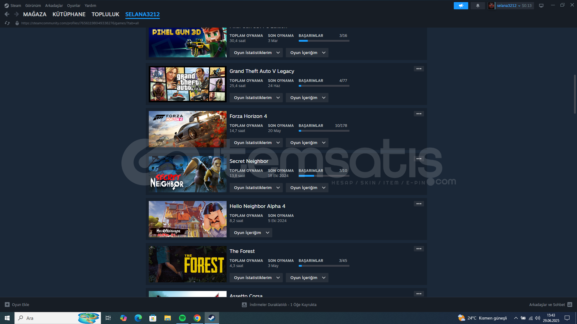
Task: Open announcements via the megaphone button
Action: pos(461,6)
